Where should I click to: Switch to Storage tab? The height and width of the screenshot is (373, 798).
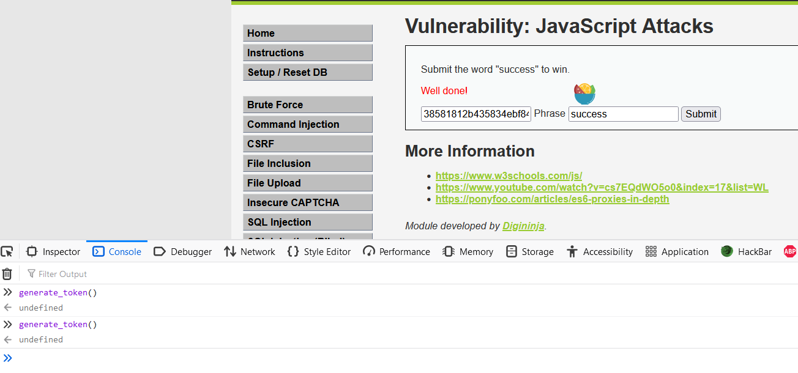(x=529, y=251)
